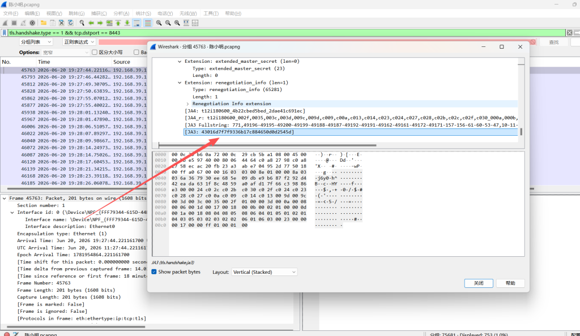Click the stop capture square icon
The image size is (580, 336).
(x=14, y=23)
